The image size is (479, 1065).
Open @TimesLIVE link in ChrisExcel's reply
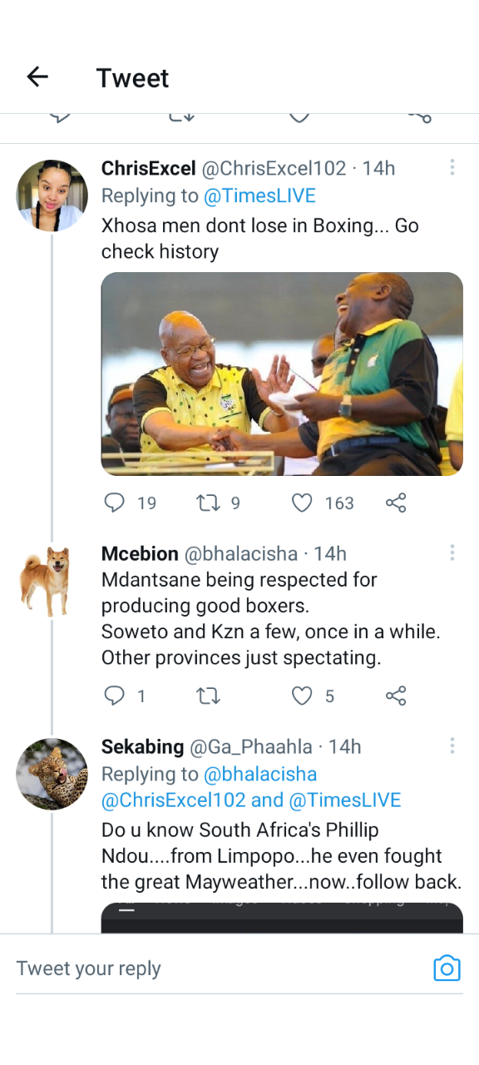click(259, 196)
